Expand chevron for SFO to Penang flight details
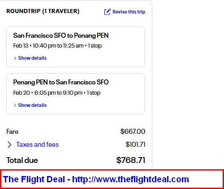224x189 pixels. click(15, 58)
